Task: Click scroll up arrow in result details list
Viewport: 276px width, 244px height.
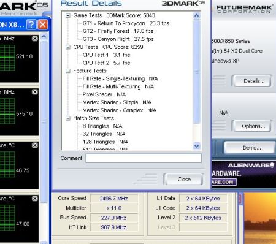Action: 196,16
